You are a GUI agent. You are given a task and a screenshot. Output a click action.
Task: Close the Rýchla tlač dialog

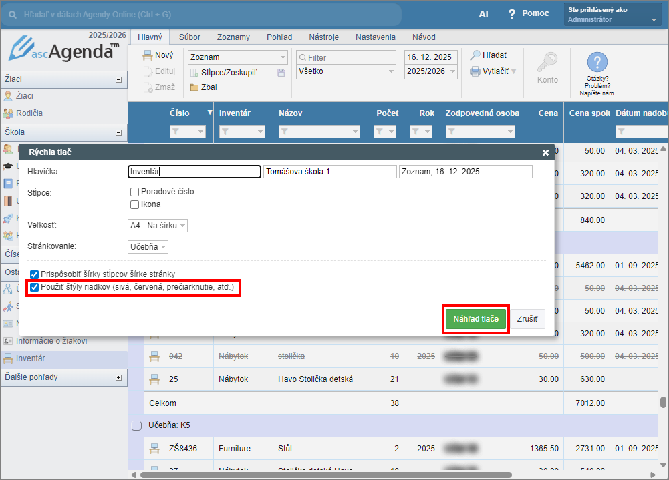point(545,153)
